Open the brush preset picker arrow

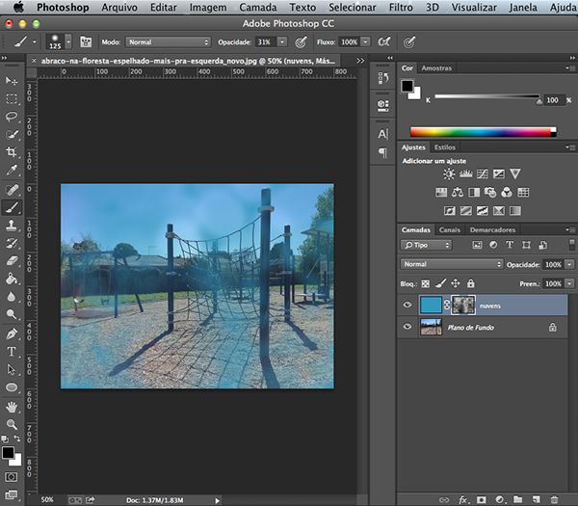68,41
